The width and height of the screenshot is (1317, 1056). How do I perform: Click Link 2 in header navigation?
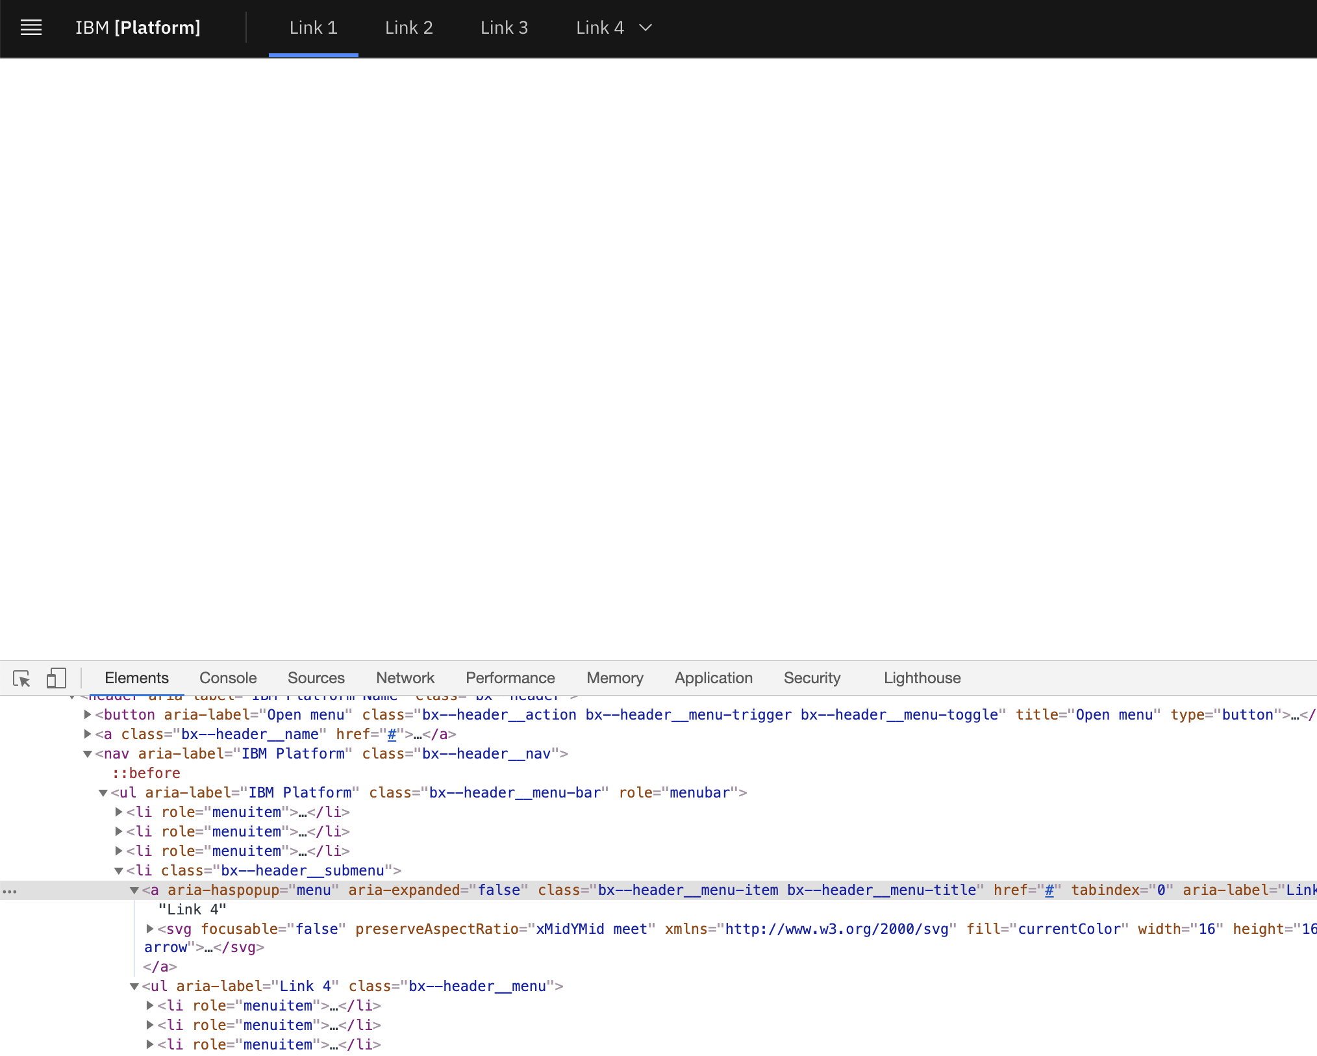(408, 28)
